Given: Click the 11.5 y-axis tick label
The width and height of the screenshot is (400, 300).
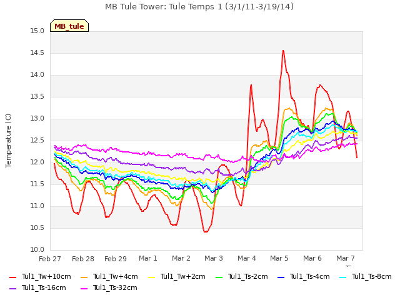Looking at the screenshot, I should tap(37, 184).
